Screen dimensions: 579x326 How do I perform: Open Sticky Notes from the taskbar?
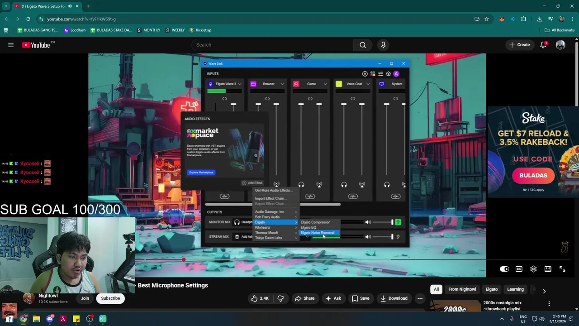click(76, 319)
